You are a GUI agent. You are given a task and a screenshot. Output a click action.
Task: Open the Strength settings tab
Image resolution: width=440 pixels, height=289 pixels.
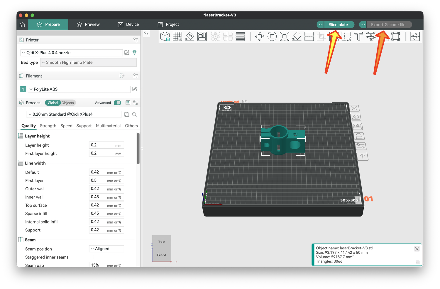point(48,126)
